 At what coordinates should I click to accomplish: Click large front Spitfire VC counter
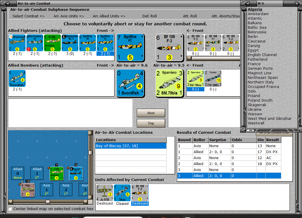[x=130, y=48]
